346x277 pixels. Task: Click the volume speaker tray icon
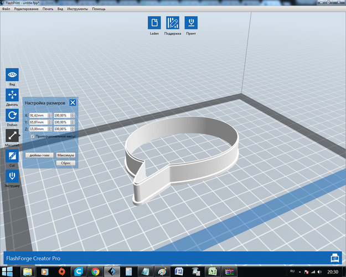[319, 272]
